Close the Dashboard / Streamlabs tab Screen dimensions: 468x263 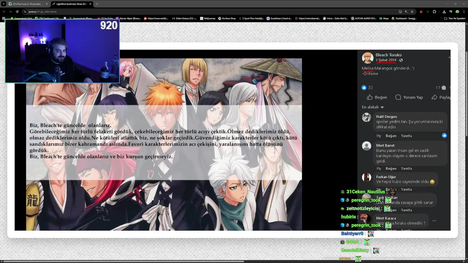[x=47, y=4]
